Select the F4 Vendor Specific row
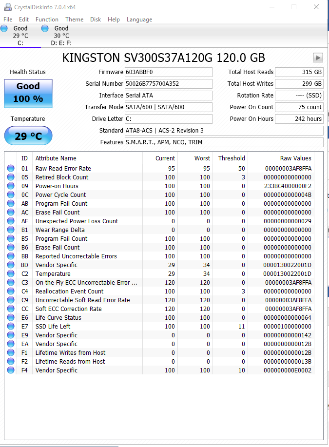This screenshot has height=447, width=329. (159, 370)
